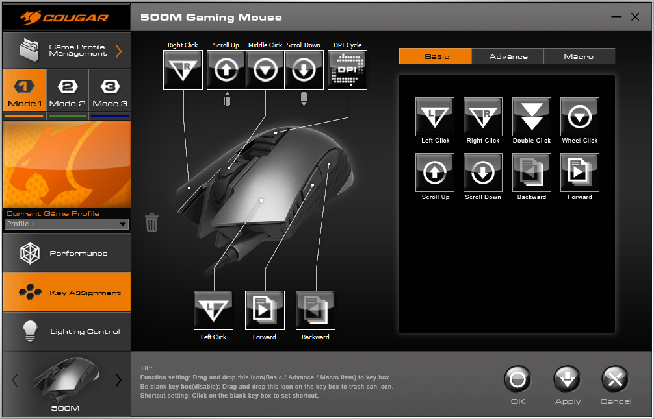This screenshot has width=654, height=419.
Task: Select Mode 1
Action: [25, 91]
